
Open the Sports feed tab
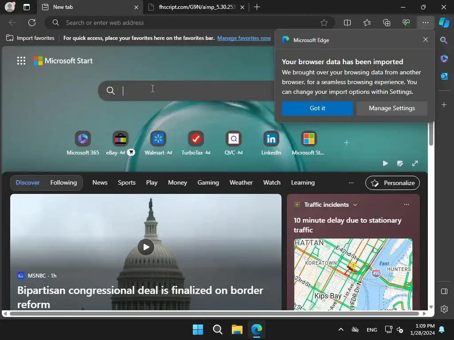click(126, 182)
